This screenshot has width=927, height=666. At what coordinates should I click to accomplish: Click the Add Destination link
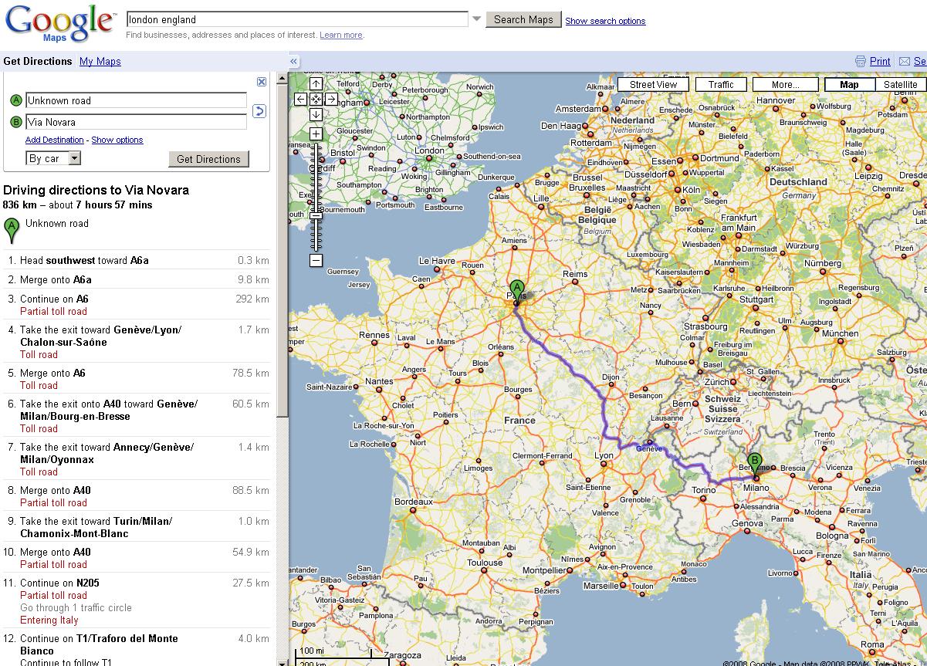tap(54, 140)
